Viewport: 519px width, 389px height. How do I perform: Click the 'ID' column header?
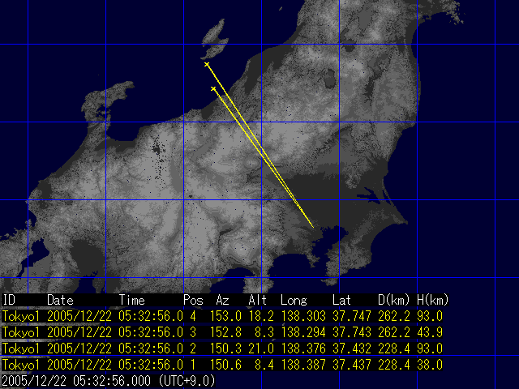click(x=9, y=301)
